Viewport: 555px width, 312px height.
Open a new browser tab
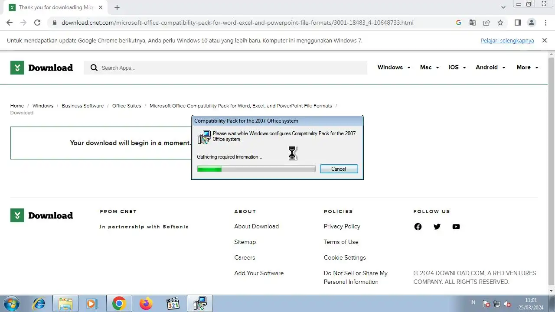click(117, 7)
